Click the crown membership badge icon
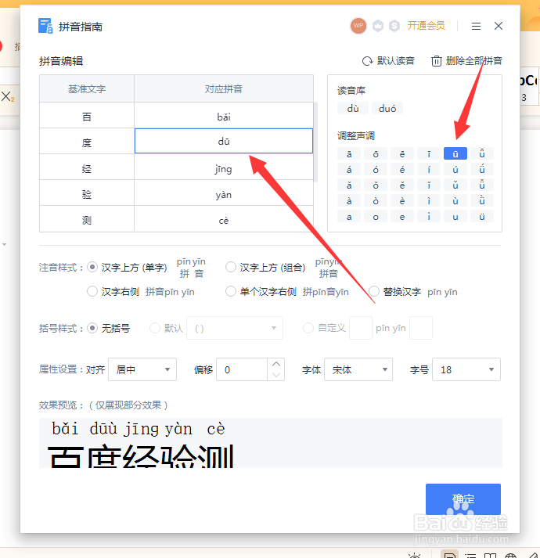540x558 pixels. (378, 26)
